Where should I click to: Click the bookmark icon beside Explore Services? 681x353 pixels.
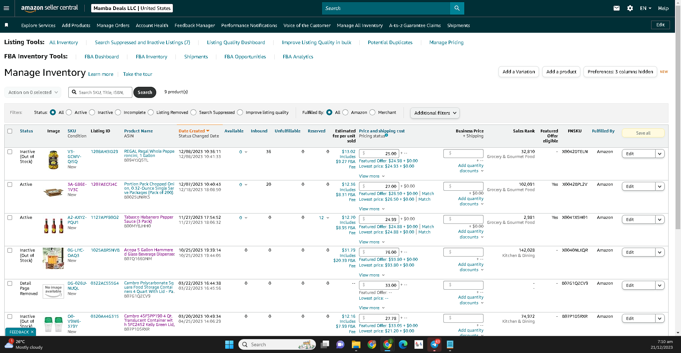click(6, 25)
